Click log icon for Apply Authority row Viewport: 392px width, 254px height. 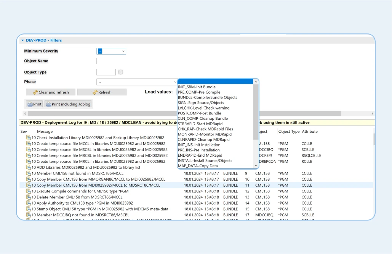[28, 203]
